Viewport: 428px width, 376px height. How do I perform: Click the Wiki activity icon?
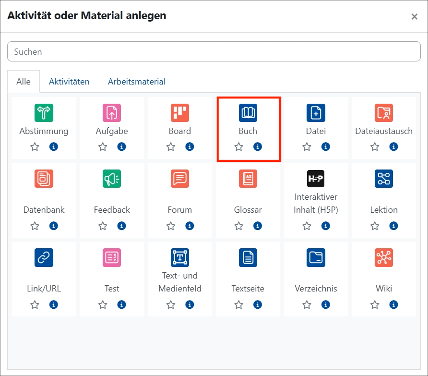pyautogui.click(x=384, y=257)
